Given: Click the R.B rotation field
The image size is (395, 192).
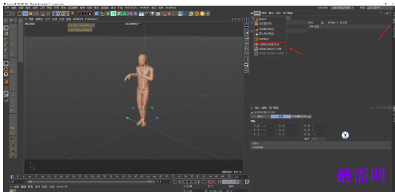Looking at the screenshot, I should coord(319,134).
